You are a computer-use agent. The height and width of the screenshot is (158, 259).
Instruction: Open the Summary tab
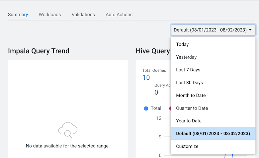tap(18, 15)
